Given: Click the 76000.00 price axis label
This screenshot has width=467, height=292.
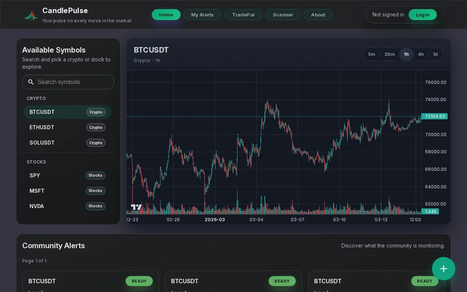Looking at the screenshot, I should [x=436, y=82].
